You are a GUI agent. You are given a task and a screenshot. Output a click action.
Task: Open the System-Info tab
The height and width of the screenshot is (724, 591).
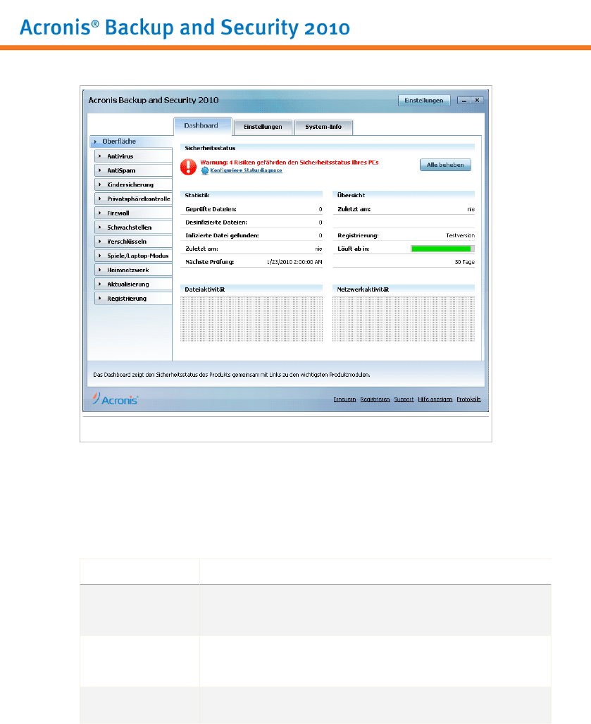[x=323, y=127]
